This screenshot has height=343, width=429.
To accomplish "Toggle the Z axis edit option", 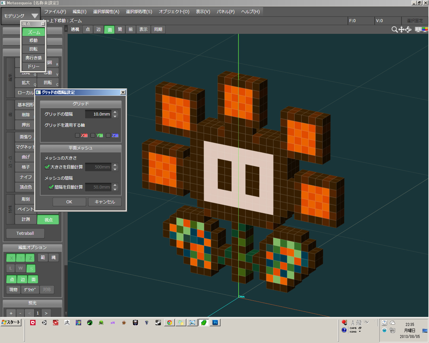I will 30,258.
